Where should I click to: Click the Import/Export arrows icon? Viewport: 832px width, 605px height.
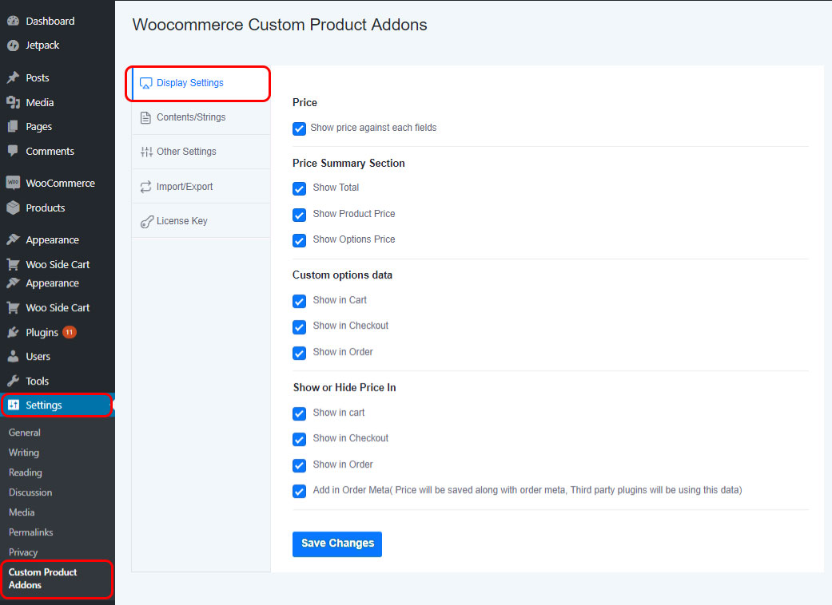146,187
